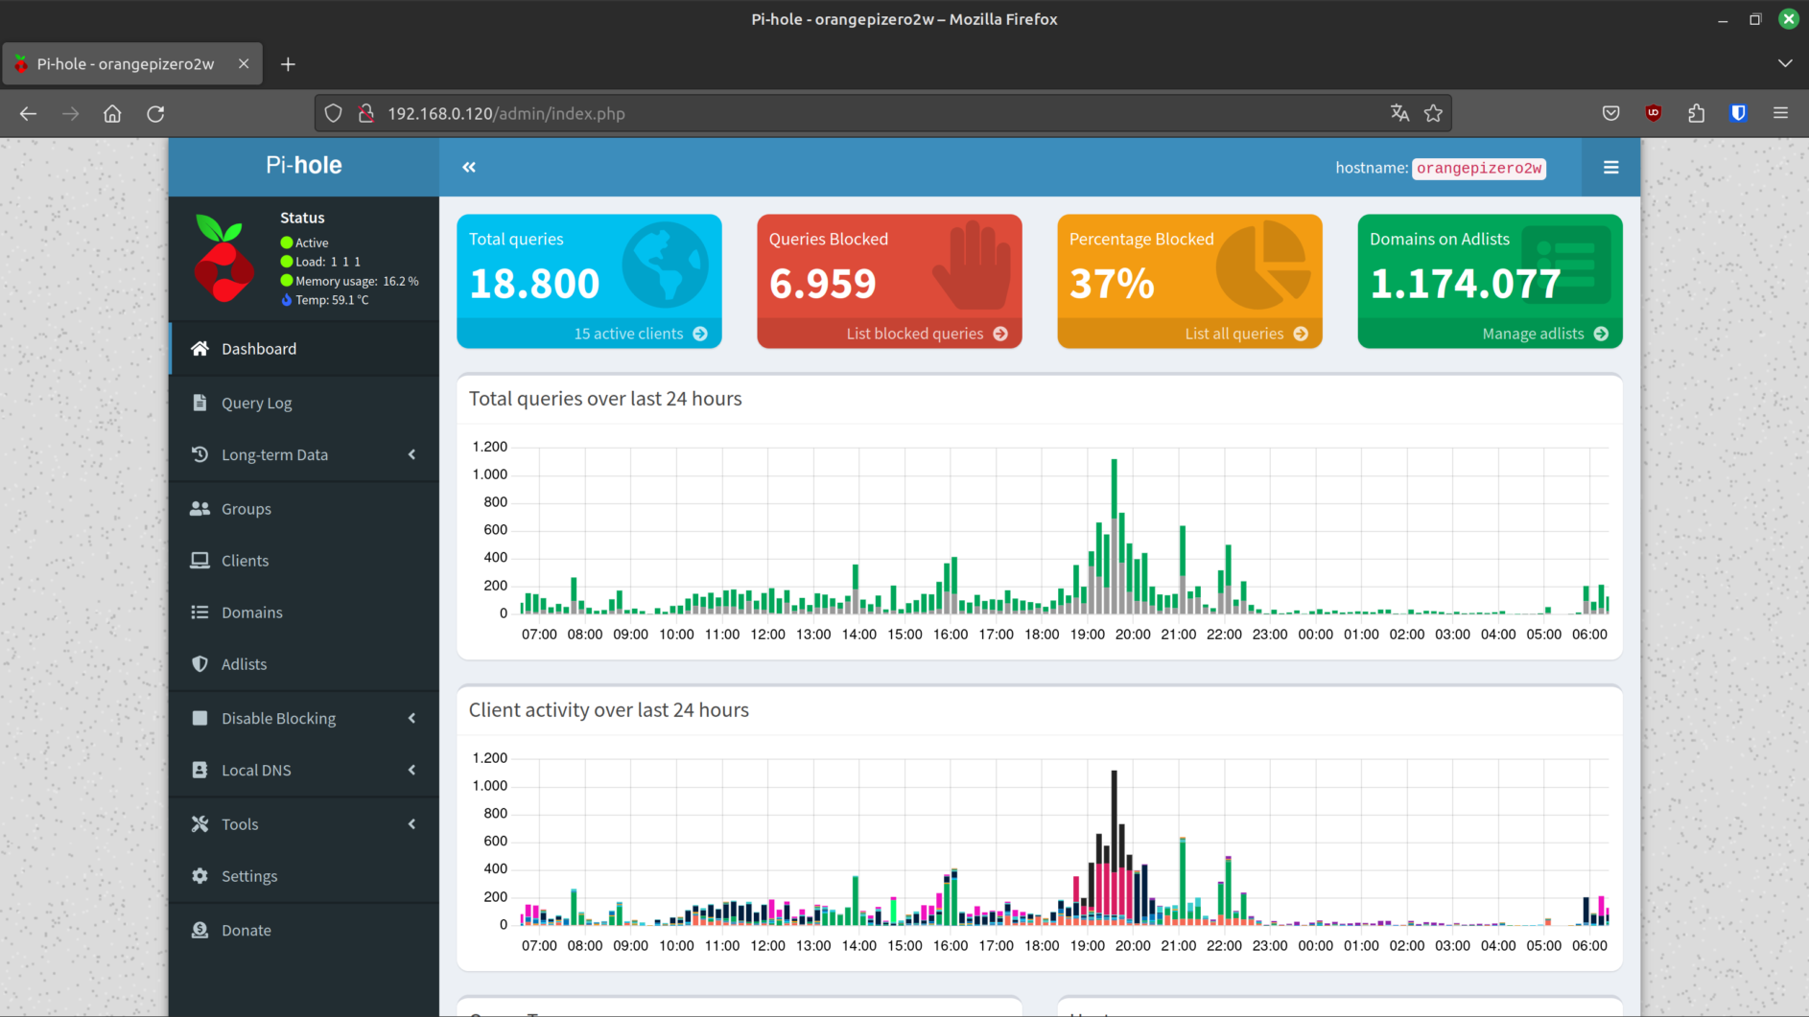Go to the Adlists page
Screen dimensions: 1809x1017
click(x=244, y=664)
